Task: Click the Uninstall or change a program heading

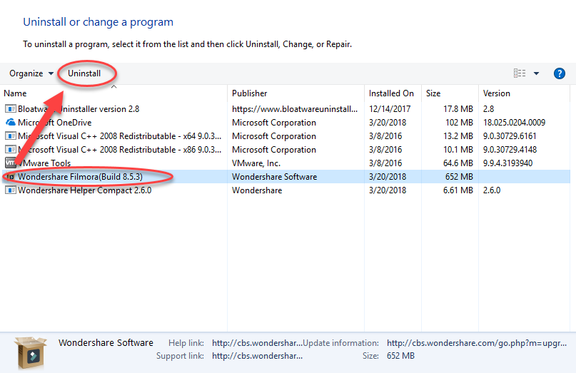Action: point(98,22)
